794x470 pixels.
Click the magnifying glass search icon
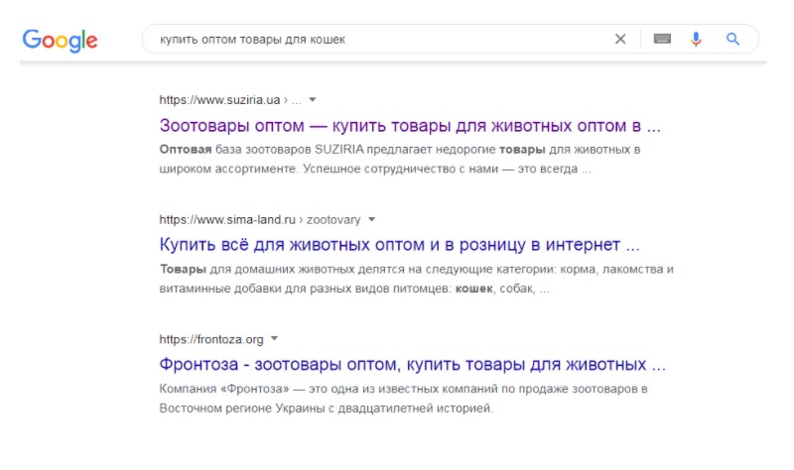tap(733, 40)
